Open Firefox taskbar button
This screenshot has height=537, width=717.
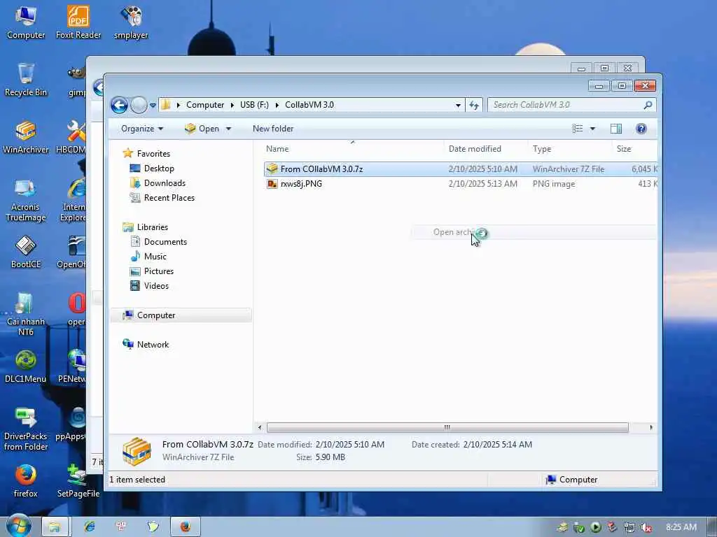point(185,527)
